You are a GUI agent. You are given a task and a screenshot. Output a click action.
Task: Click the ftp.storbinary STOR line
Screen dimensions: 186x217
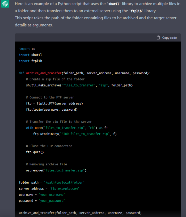[75, 134]
